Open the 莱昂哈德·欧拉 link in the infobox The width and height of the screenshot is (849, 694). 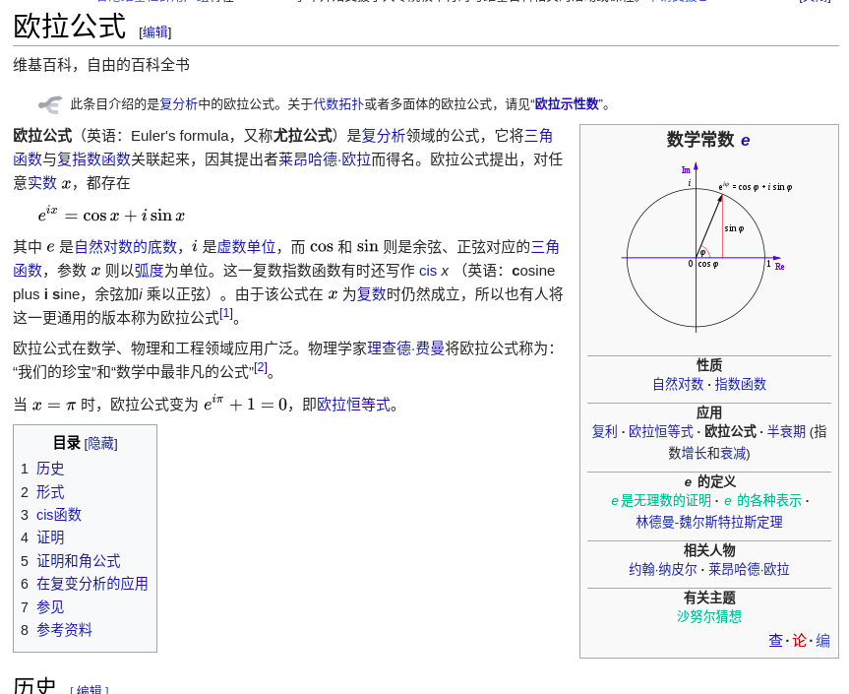click(749, 569)
